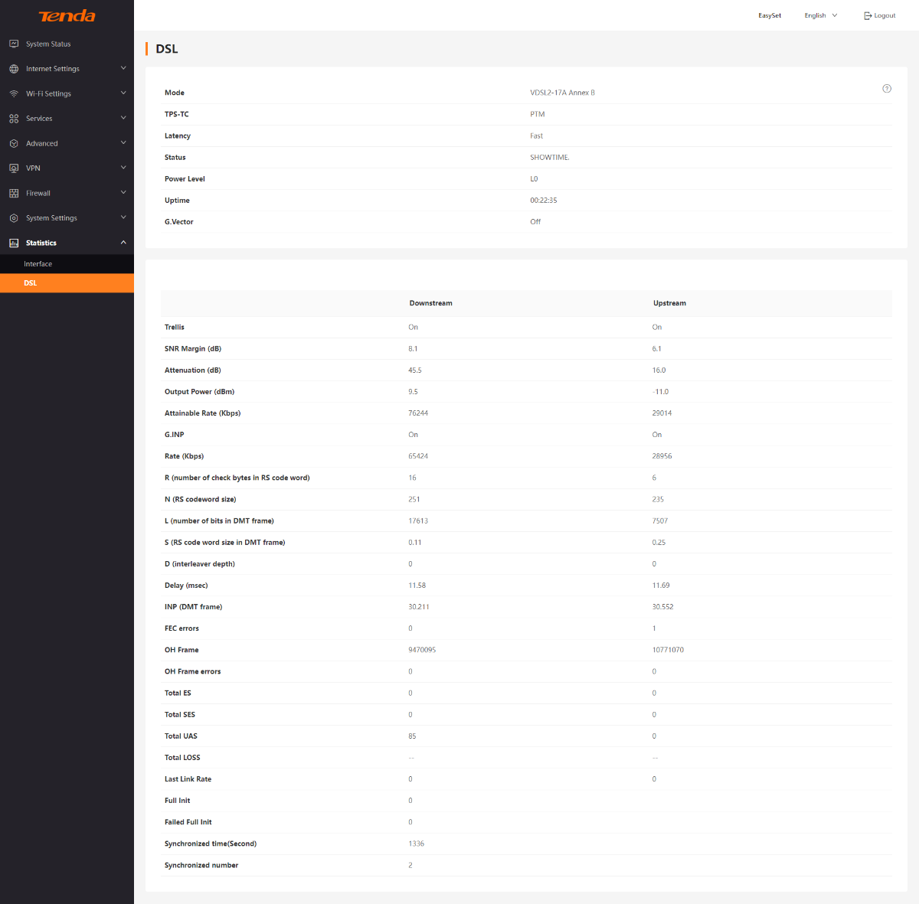Click the downstream rate value 65424
This screenshot has width=919, height=904.
click(418, 456)
